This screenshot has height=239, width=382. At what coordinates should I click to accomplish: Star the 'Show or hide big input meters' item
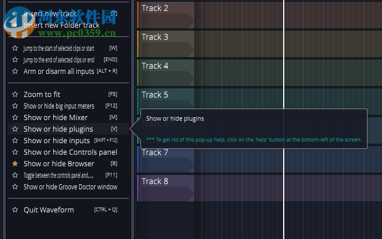tap(15, 106)
